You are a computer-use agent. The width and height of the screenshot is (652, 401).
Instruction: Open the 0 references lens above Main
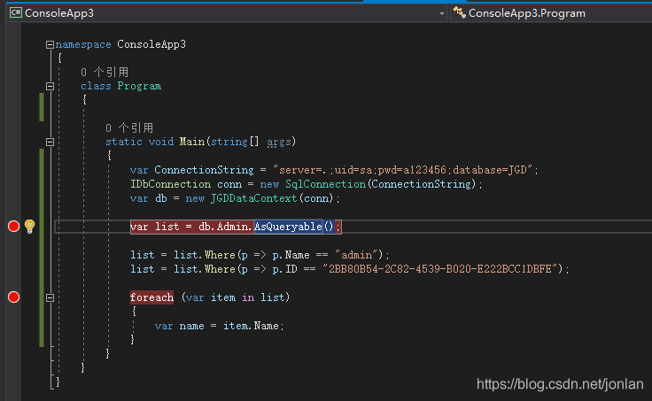[129, 128]
